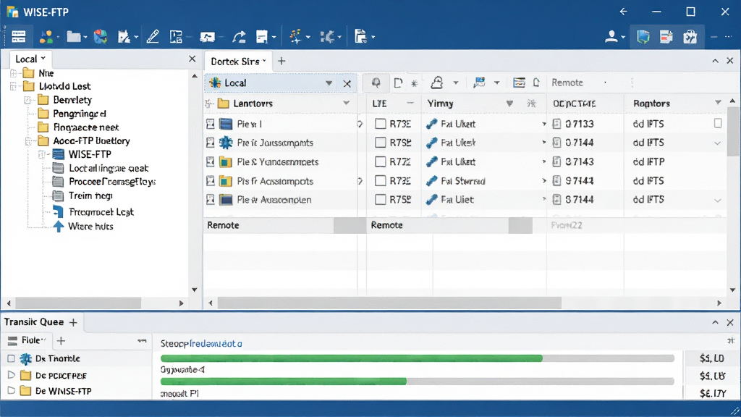Expand the Llotvdd Lest tree node

coord(13,86)
